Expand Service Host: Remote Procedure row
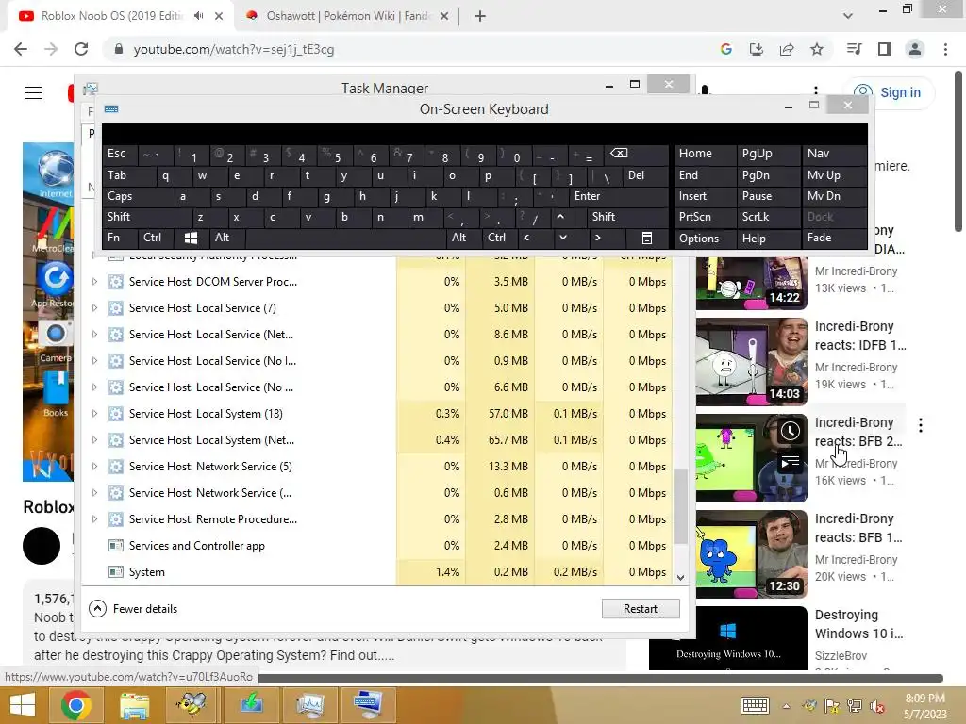Screen dimensions: 966x724 click(94, 519)
